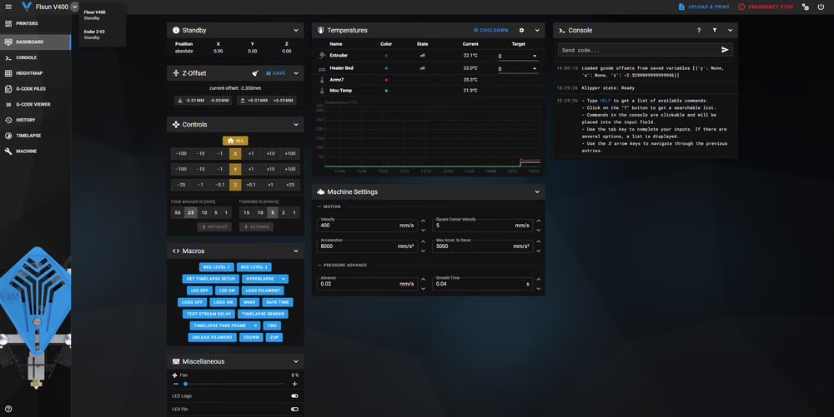Open Temperatures panel settings gear
834x417 pixels.
click(x=521, y=30)
